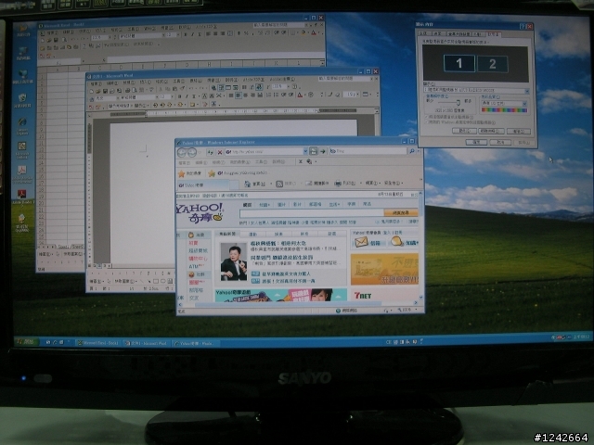Click the Troubleshoot button in Display Properties

(x=491, y=131)
